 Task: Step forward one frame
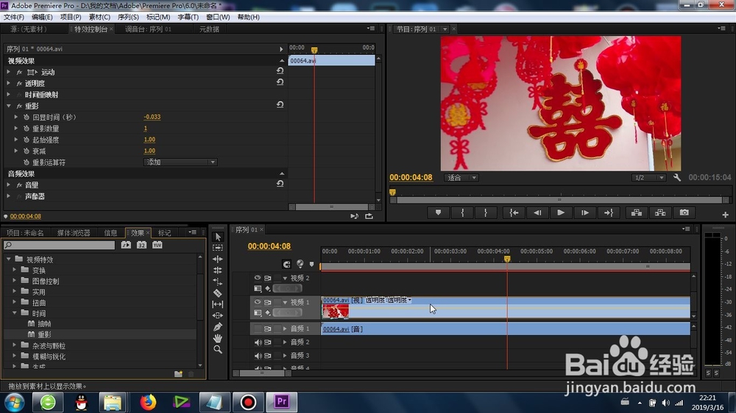coord(585,213)
